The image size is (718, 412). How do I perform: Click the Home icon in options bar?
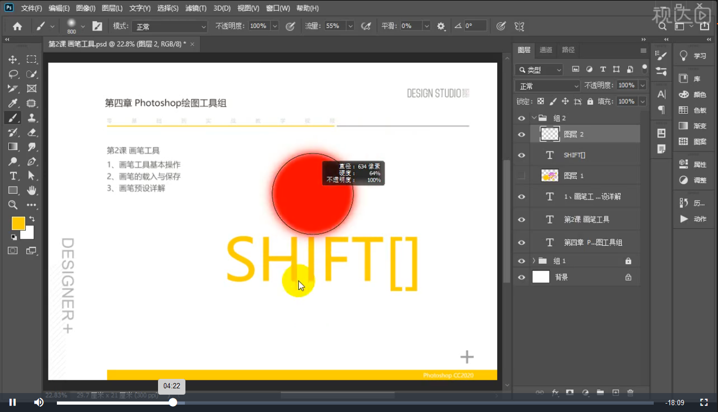click(17, 26)
